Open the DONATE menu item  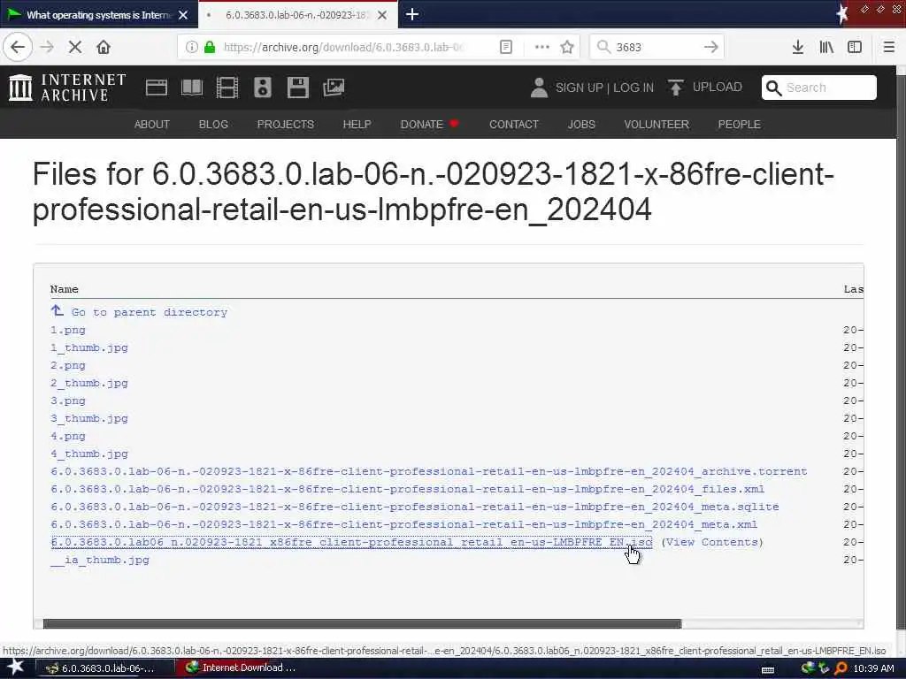[429, 124]
